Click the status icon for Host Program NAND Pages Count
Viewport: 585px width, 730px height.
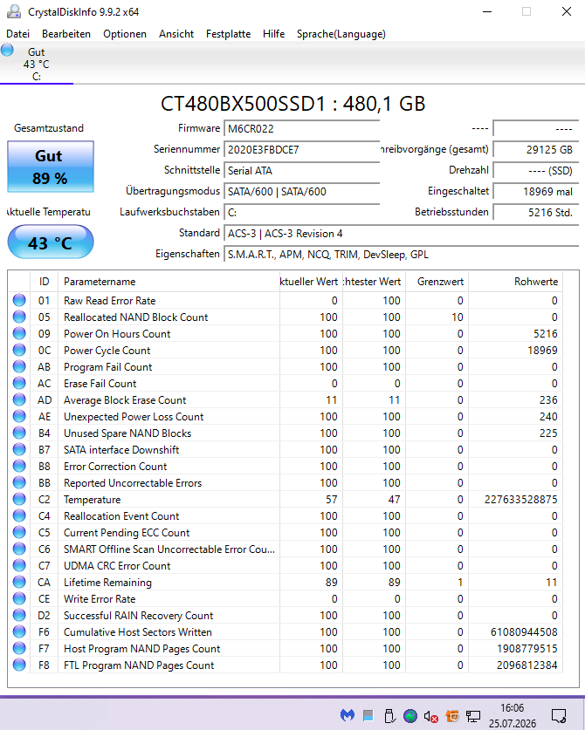(x=19, y=649)
